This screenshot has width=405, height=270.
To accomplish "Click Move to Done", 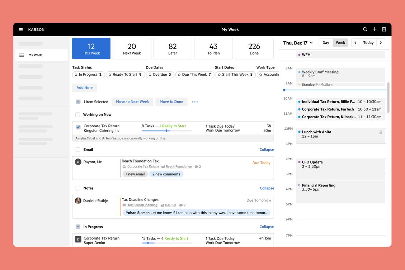I will [171, 102].
